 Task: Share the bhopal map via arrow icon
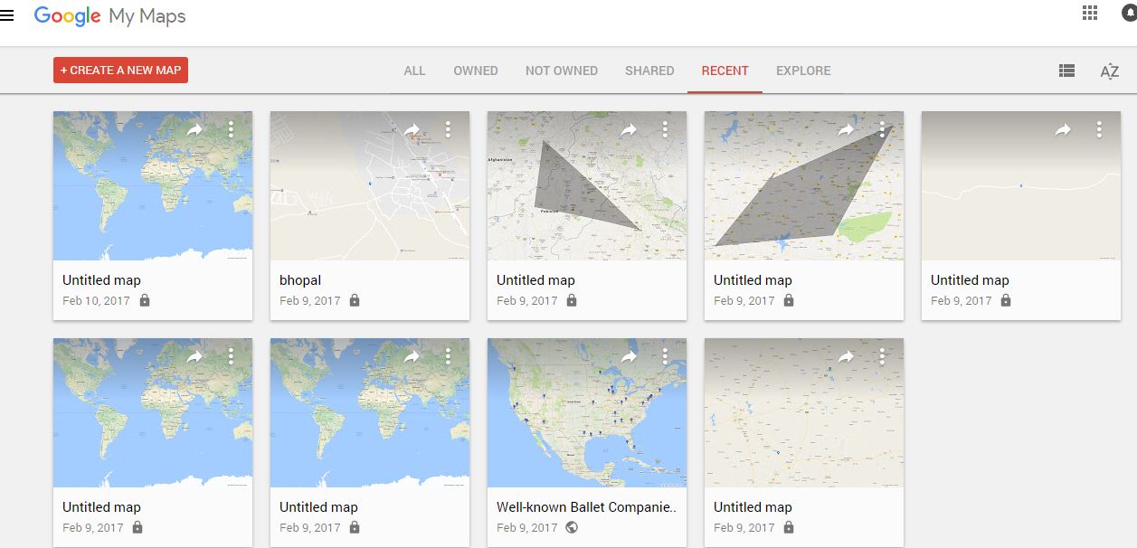click(x=412, y=130)
